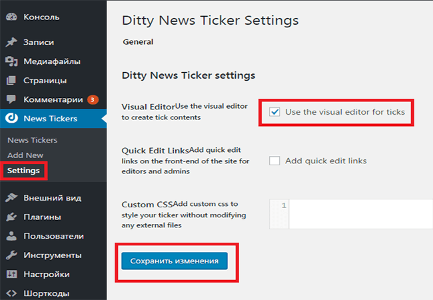
Task: Uncheck Use the visual editor for ticks
Action: (x=274, y=112)
